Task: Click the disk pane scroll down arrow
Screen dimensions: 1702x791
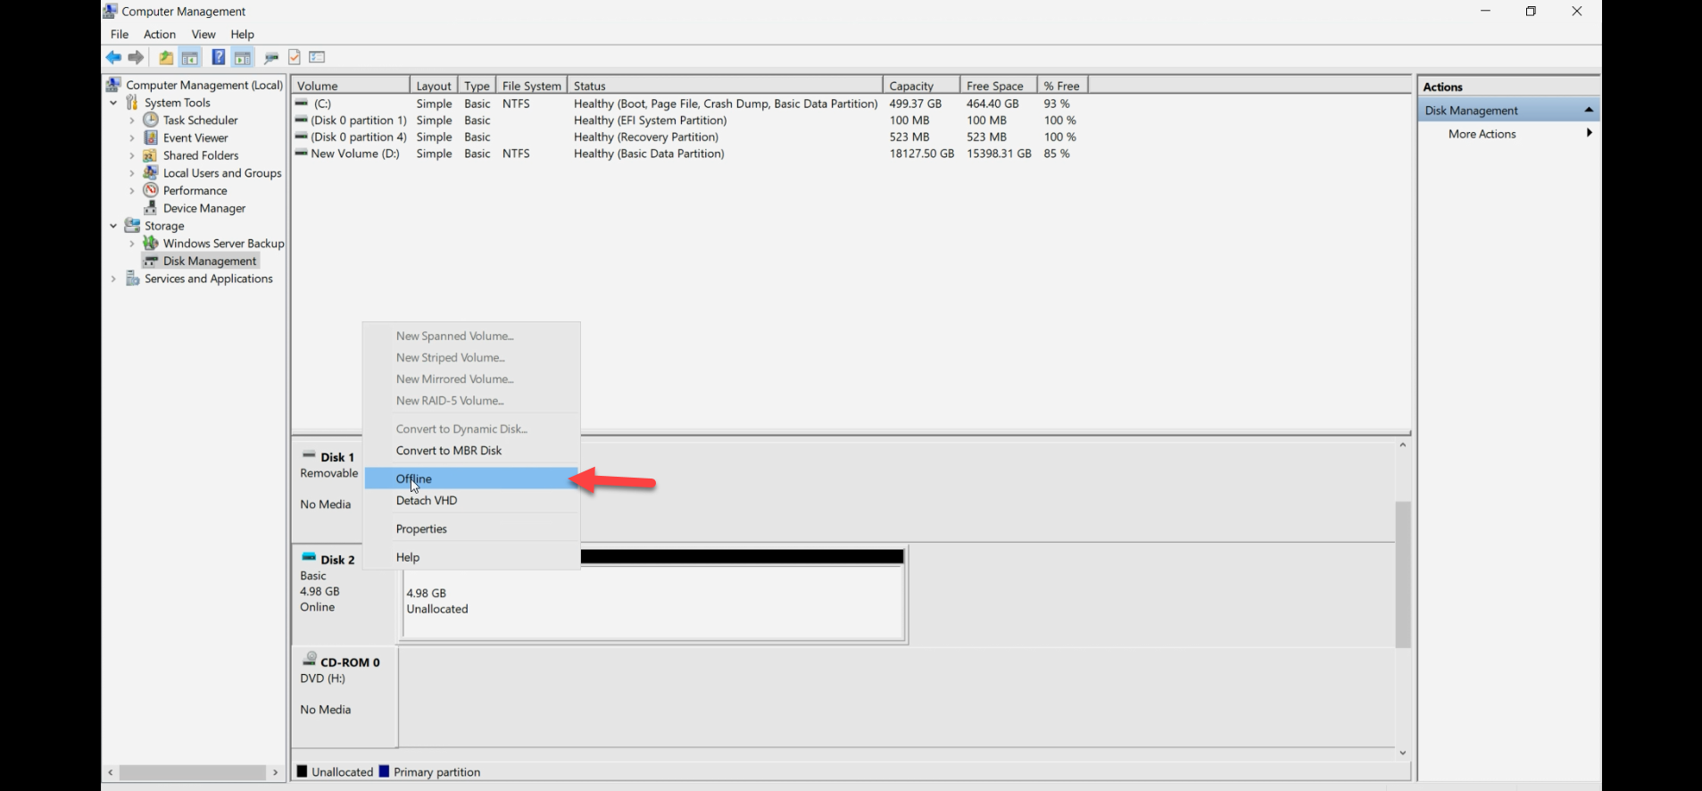Action: 1402,754
